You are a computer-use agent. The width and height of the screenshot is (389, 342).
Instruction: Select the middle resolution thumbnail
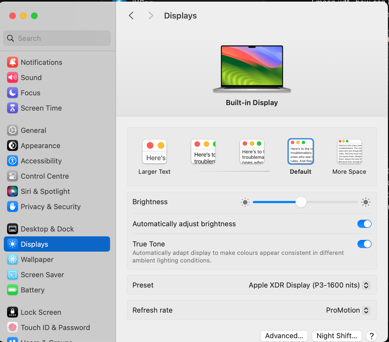(252, 151)
